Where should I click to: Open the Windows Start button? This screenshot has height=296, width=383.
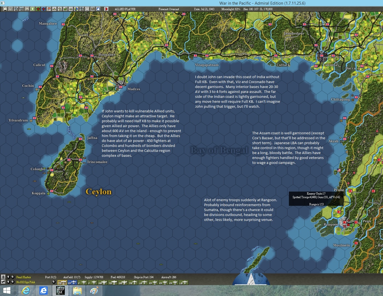[x=7, y=291]
